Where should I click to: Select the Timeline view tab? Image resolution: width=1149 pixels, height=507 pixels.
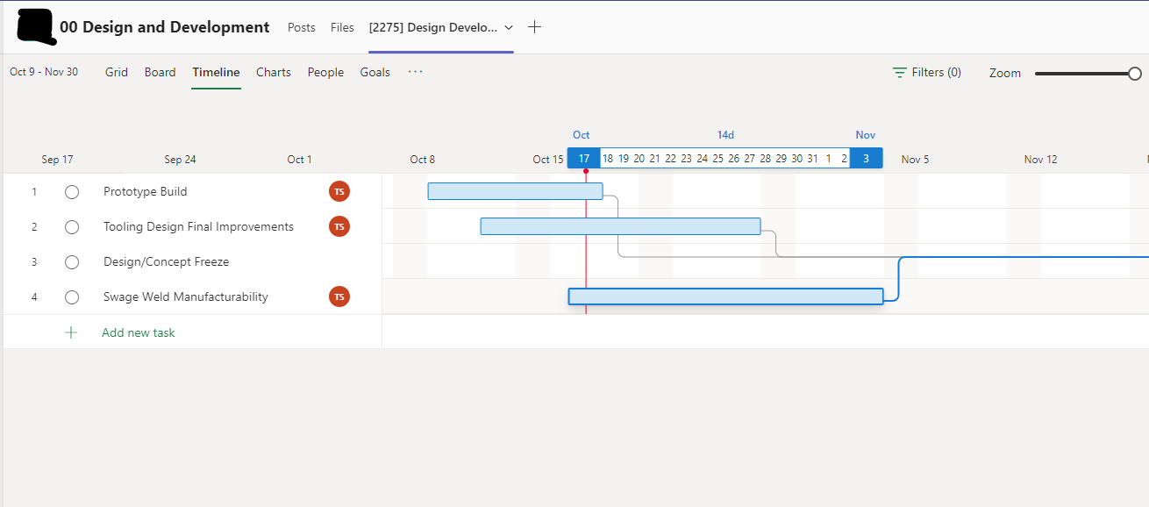tap(216, 72)
